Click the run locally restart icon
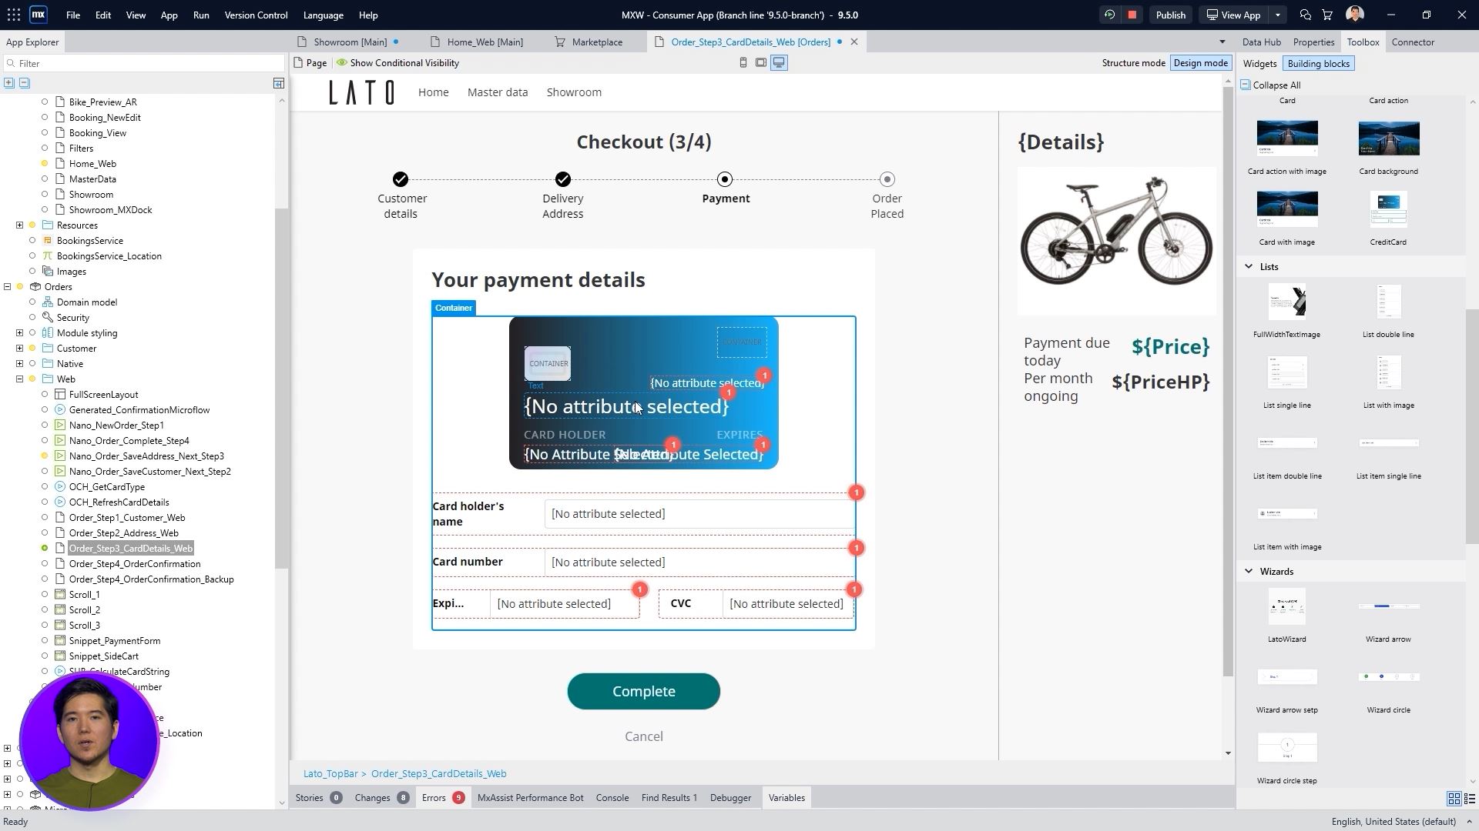Image resolution: width=1479 pixels, height=831 pixels. [1109, 15]
